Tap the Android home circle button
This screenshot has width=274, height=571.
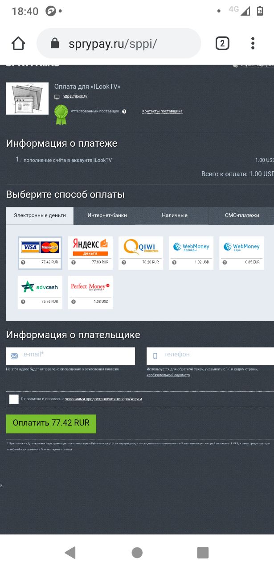pos(137,553)
